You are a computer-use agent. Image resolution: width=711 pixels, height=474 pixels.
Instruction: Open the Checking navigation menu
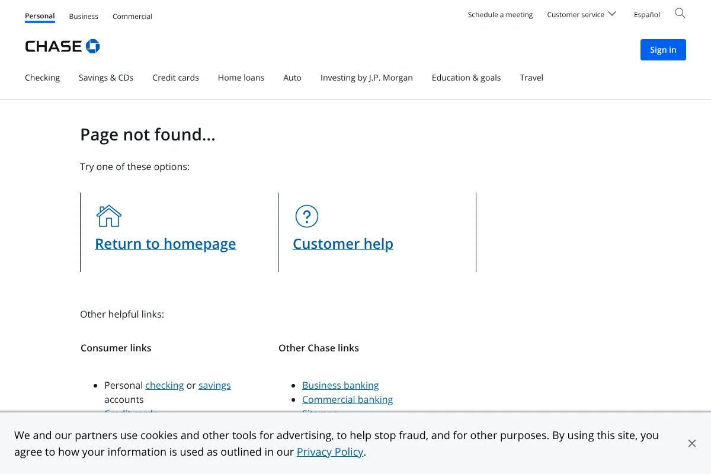point(42,78)
